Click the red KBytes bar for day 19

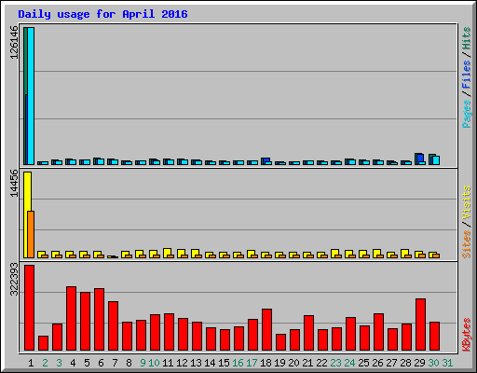(281, 342)
